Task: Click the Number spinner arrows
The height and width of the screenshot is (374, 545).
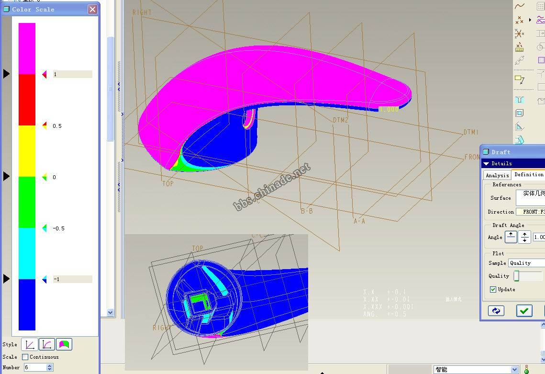Action: (x=50, y=367)
